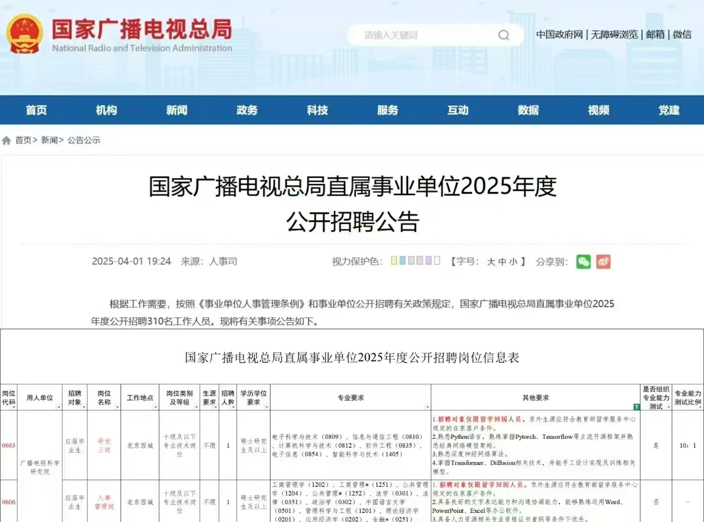Click the post code cell 0606

9,502
